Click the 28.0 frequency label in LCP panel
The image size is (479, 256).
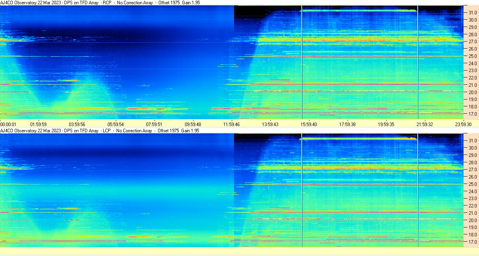click(473, 162)
